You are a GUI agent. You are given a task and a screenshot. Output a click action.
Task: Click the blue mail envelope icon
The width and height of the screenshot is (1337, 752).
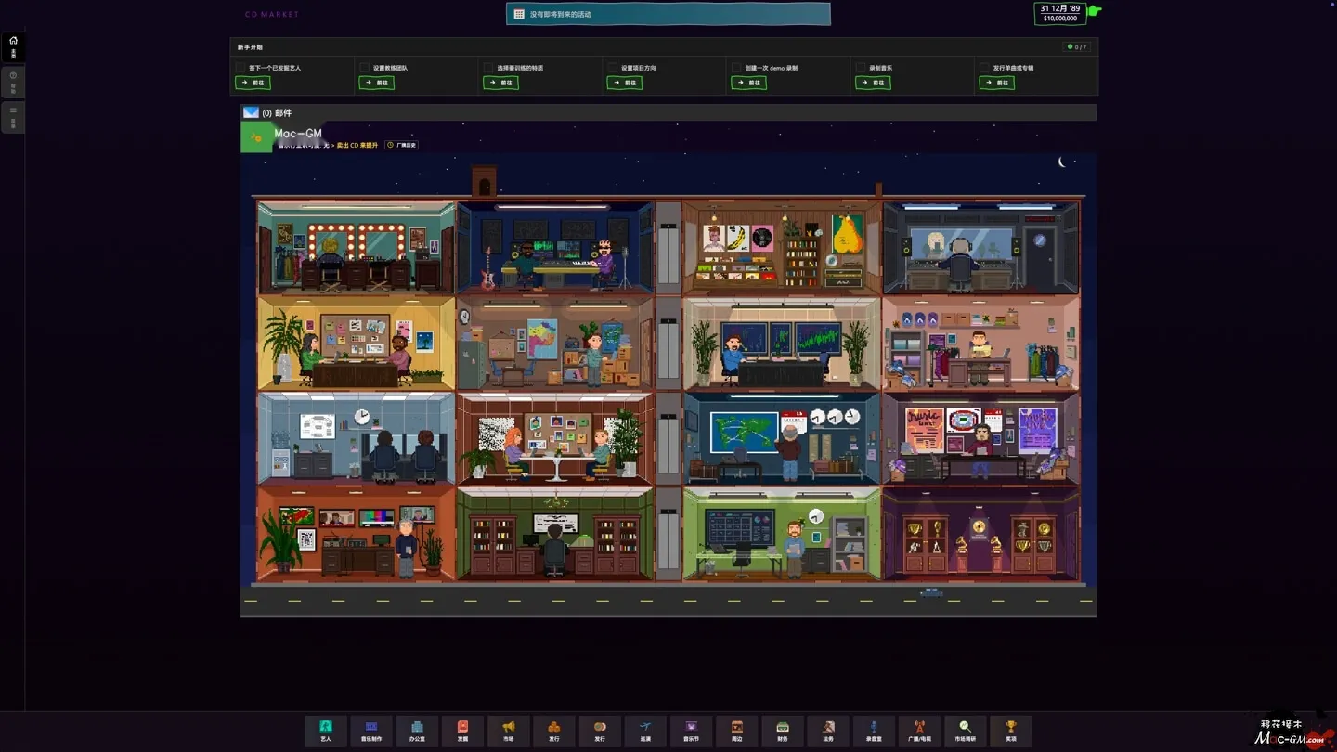click(251, 112)
